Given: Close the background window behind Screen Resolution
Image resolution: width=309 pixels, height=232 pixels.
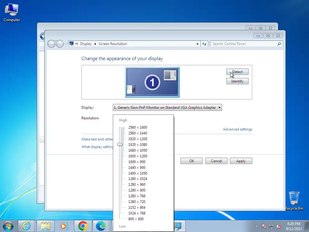Looking at the screenshot, I should coord(270,28).
